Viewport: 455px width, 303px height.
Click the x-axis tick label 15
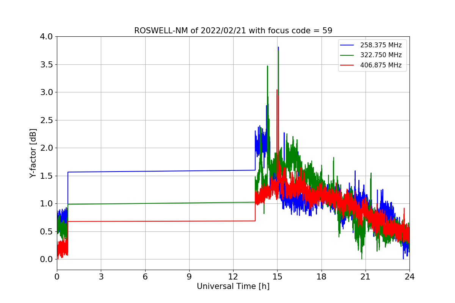tap(277, 277)
